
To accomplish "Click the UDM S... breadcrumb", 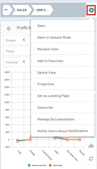I will click(42, 10).
